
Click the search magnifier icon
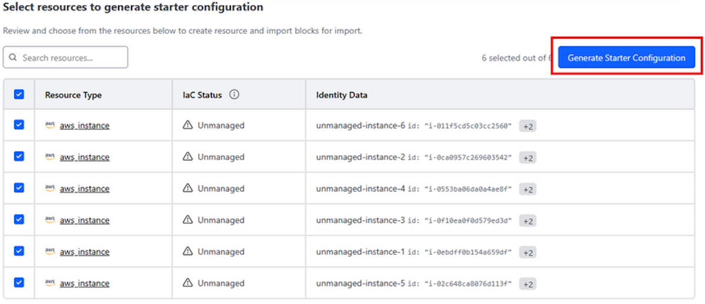pyautogui.click(x=14, y=58)
